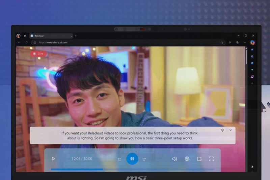
Task: Open the paper plane sidebar icon
Action: point(252,70)
